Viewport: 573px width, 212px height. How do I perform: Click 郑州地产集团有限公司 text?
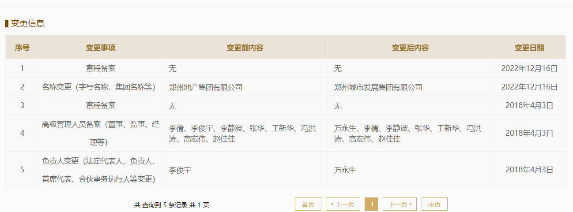pyautogui.click(x=206, y=87)
